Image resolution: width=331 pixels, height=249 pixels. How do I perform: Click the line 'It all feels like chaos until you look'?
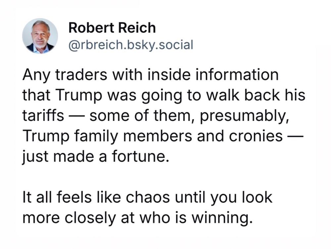tap(147, 197)
